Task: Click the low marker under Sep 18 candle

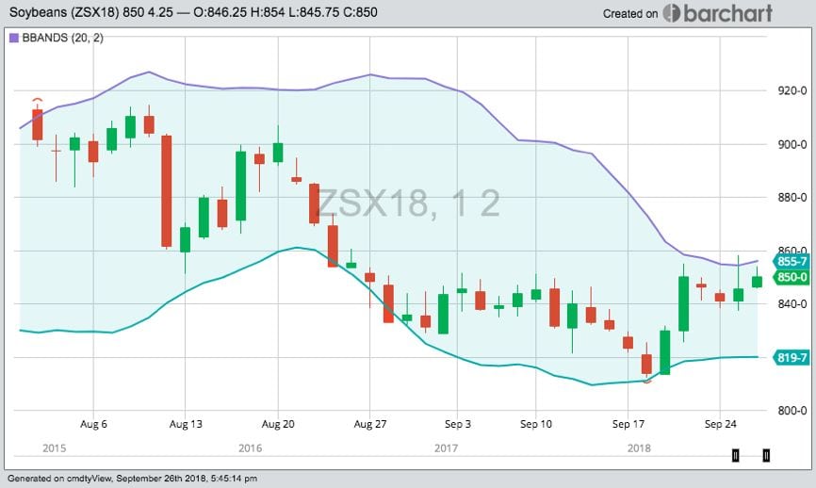Action: coord(646,382)
